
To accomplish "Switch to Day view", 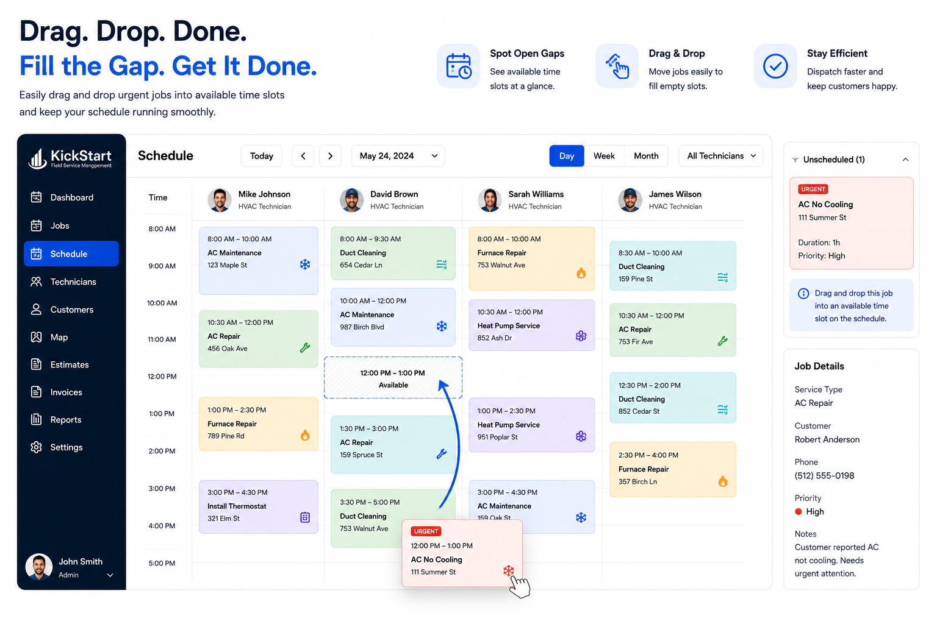I will 567,156.
